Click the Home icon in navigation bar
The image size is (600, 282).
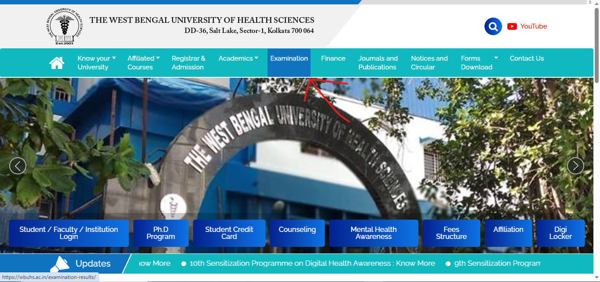click(x=57, y=63)
